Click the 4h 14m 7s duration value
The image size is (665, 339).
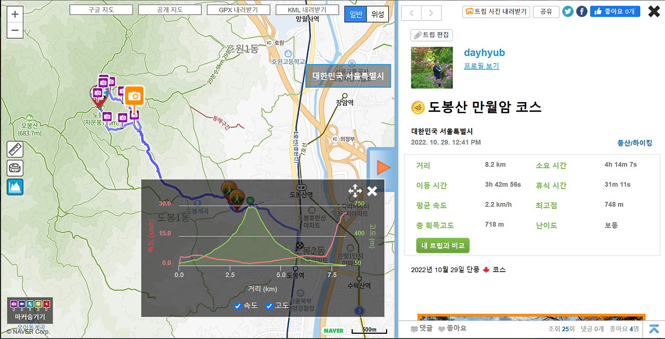pos(620,165)
